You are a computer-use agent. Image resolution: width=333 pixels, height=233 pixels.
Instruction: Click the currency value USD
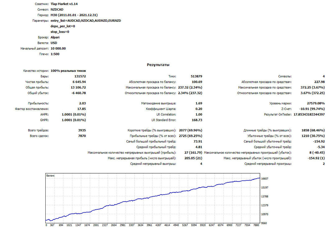(x=54, y=43)
